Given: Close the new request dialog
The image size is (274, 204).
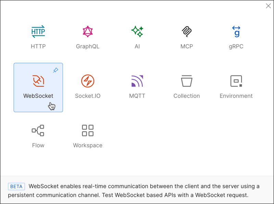Looking at the screenshot, I should click(x=268, y=6).
